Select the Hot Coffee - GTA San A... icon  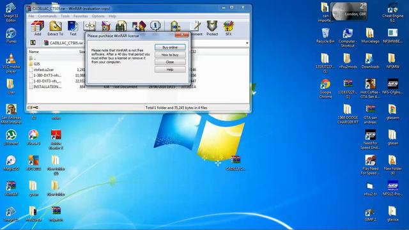click(x=370, y=89)
